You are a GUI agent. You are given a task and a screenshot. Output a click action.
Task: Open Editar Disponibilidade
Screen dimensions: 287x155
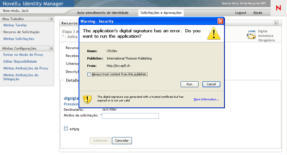click(x=20, y=61)
